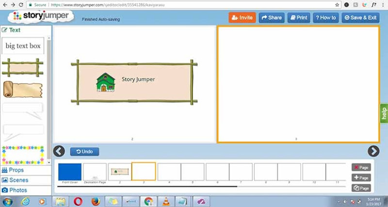
Task: Open the green help side tab
Action: tap(384, 114)
